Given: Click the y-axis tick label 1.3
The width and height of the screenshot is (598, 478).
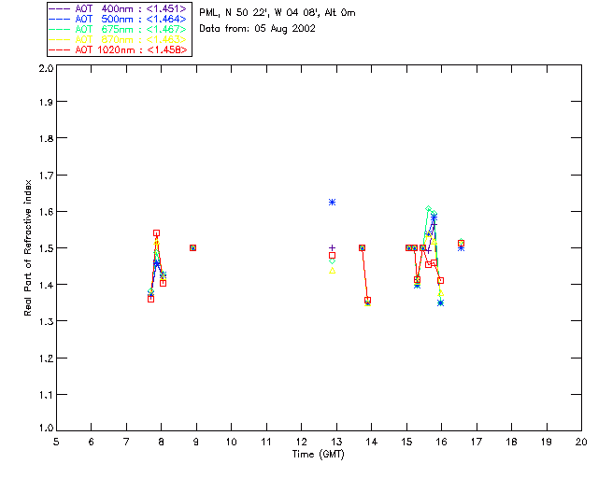Looking at the screenshot, I should [46, 321].
